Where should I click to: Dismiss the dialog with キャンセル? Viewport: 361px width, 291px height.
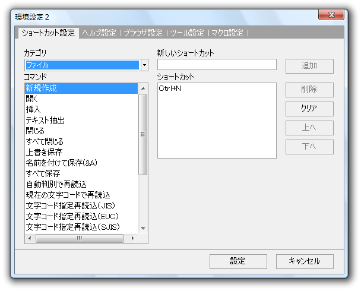305,261
